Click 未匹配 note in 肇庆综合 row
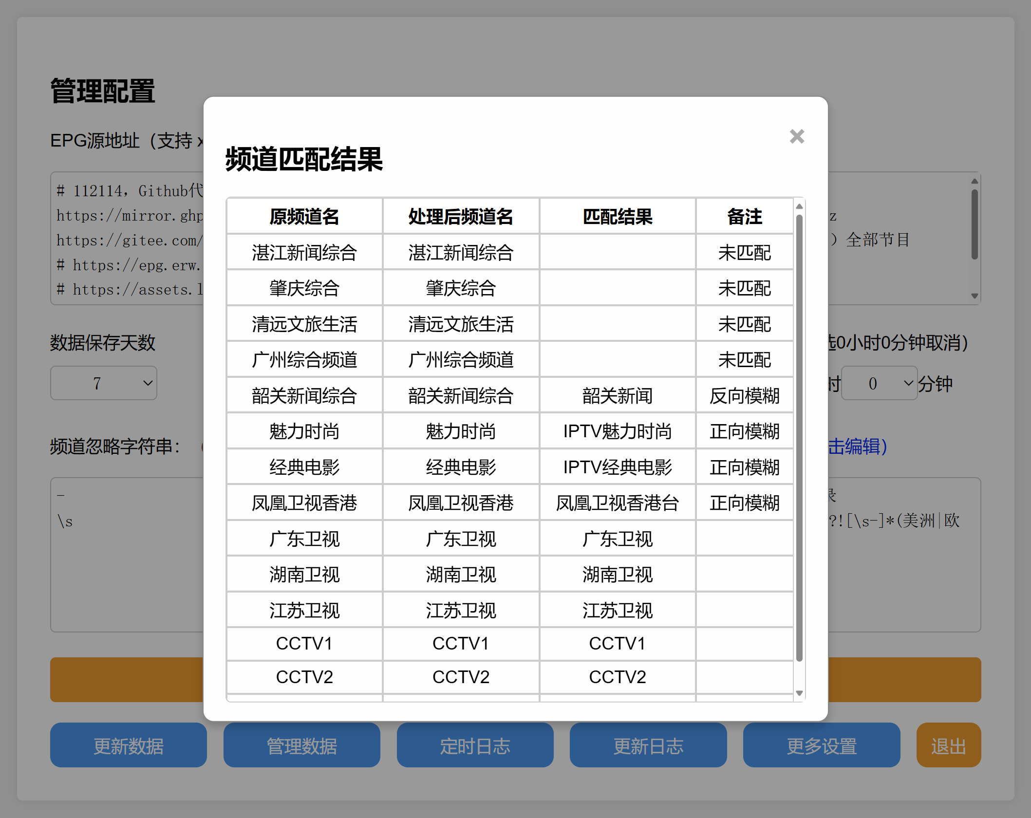The height and width of the screenshot is (818, 1031). tap(744, 288)
